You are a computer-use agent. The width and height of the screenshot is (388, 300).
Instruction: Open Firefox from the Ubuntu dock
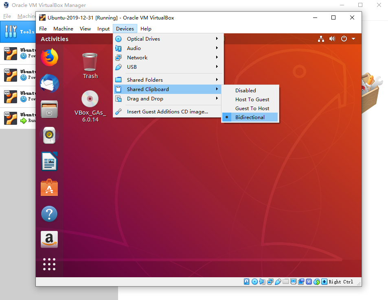click(x=49, y=57)
